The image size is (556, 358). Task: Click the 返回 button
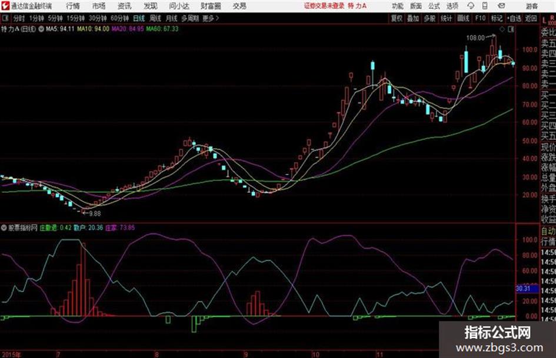click(531, 18)
